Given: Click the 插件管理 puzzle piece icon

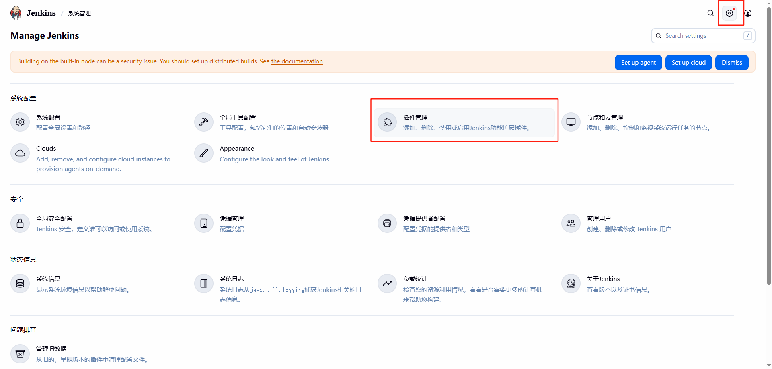Looking at the screenshot, I should tap(387, 122).
